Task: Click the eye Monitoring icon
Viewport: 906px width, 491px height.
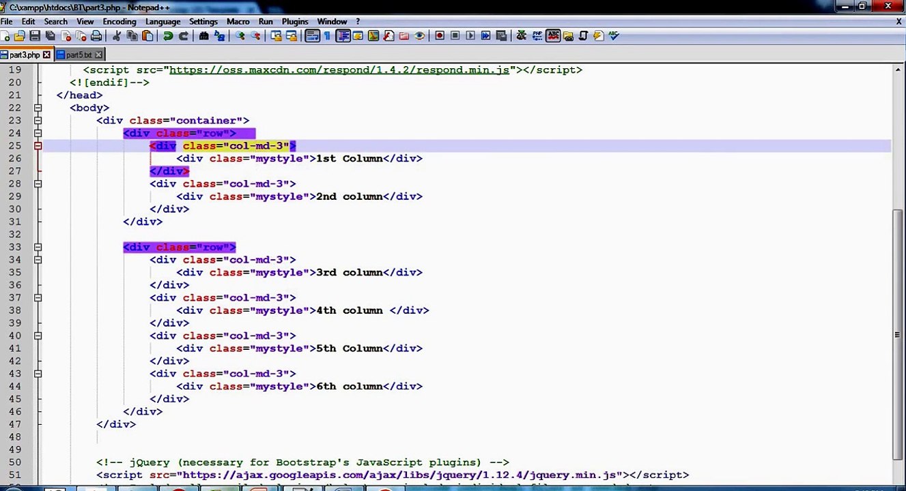Action: (x=419, y=35)
